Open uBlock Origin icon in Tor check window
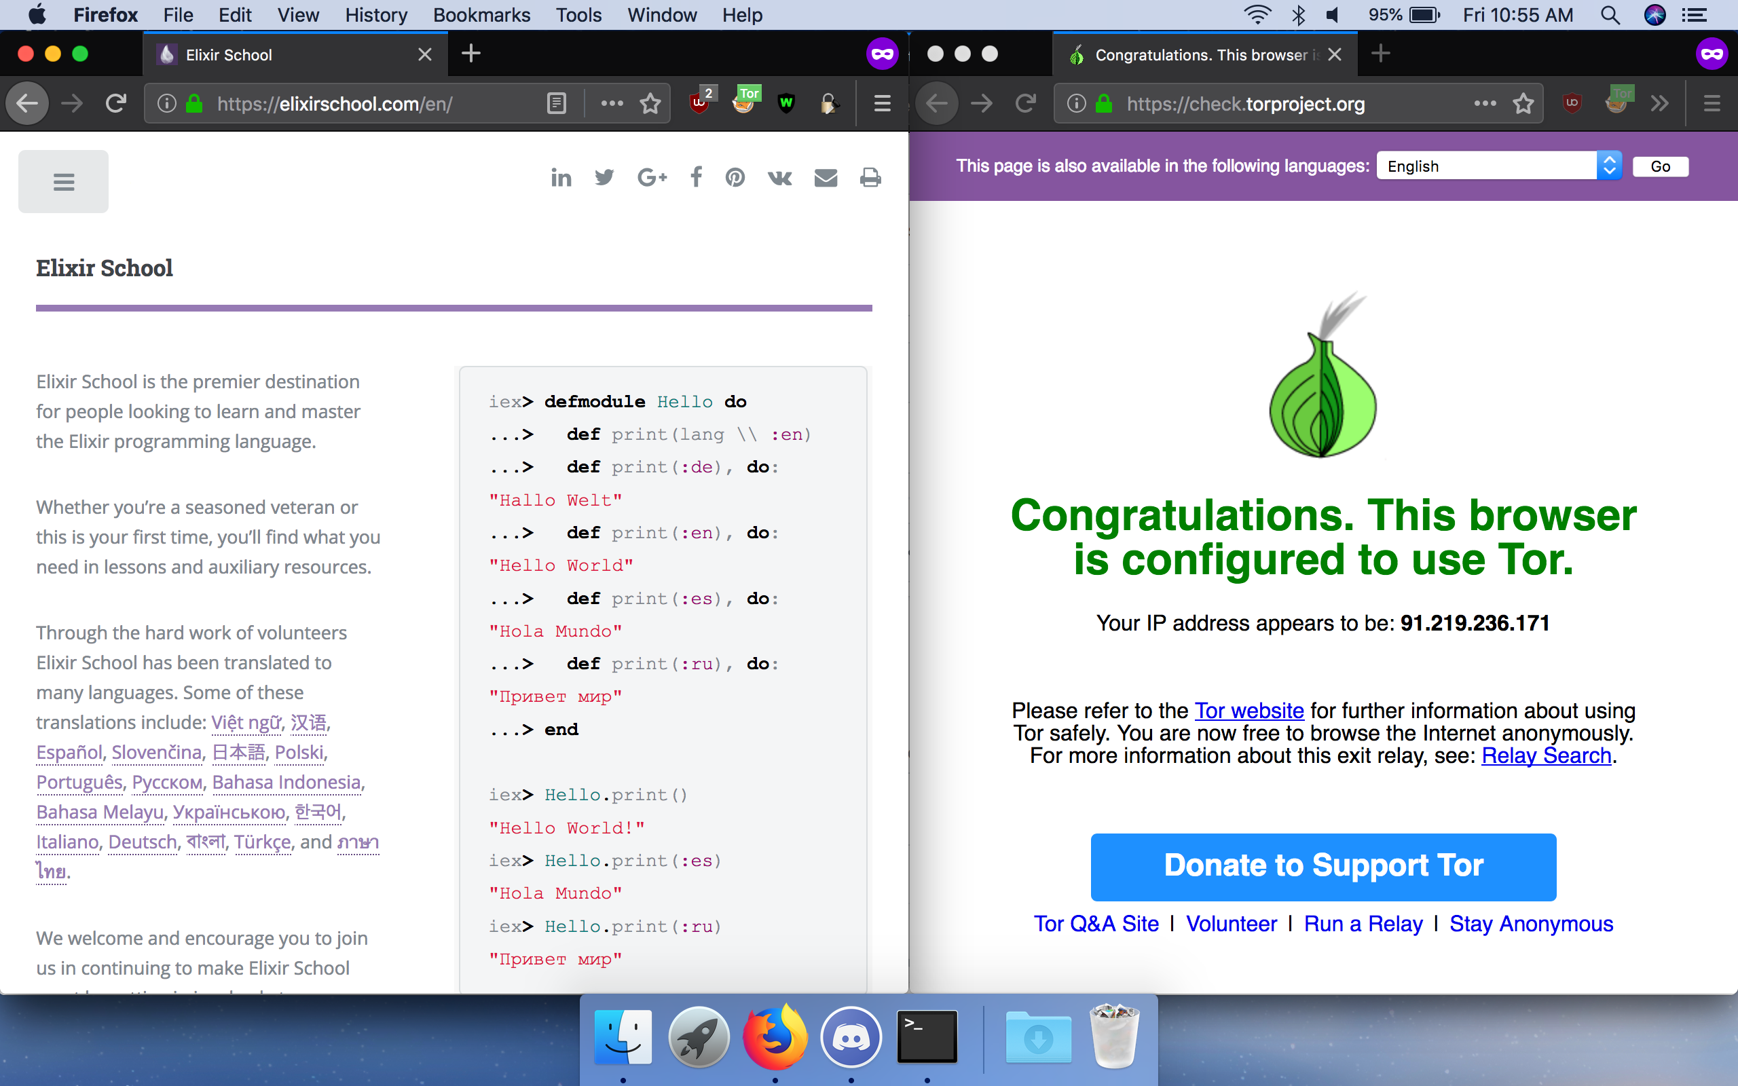Image resolution: width=1738 pixels, height=1086 pixels. click(1572, 103)
